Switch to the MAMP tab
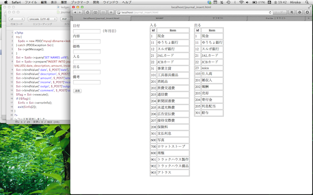This screenshot has width=313, height=195. click(x=160, y=18)
